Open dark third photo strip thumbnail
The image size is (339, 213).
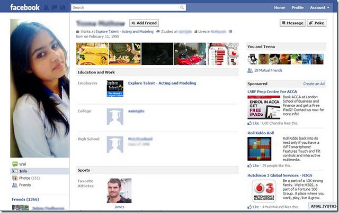(157, 54)
